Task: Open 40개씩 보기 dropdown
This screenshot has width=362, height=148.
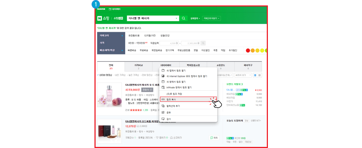Action: point(243,75)
